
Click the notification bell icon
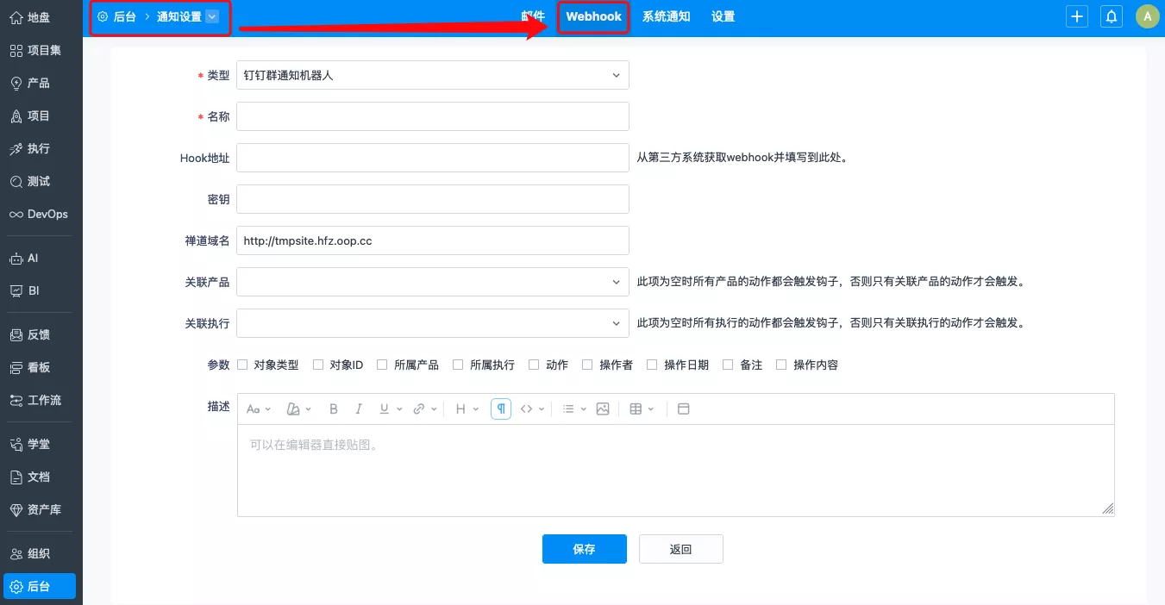[1112, 16]
